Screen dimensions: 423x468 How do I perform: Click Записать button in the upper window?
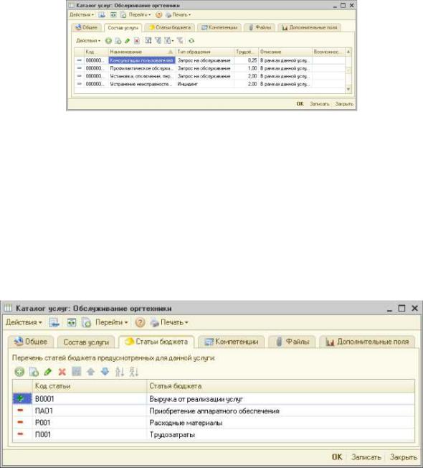[320, 103]
